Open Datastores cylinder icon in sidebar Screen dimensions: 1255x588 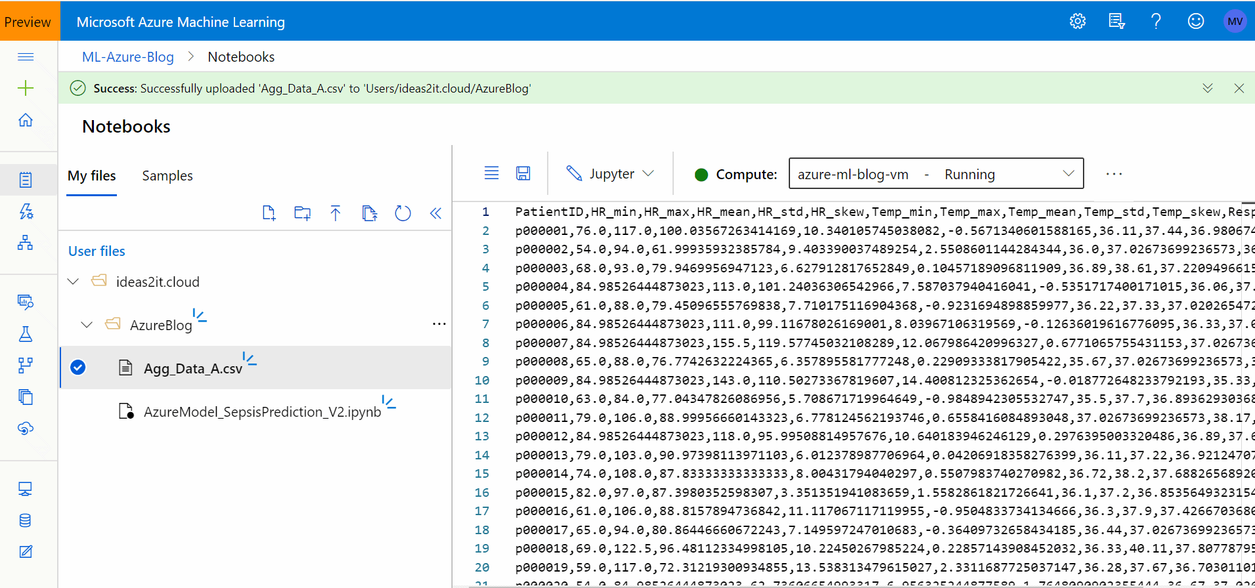coord(26,520)
